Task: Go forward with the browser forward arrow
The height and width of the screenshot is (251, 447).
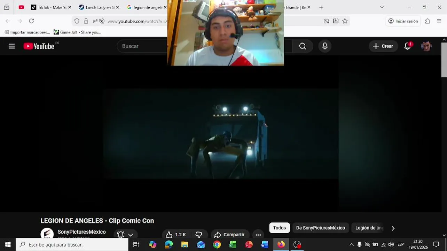Action: 19,21
